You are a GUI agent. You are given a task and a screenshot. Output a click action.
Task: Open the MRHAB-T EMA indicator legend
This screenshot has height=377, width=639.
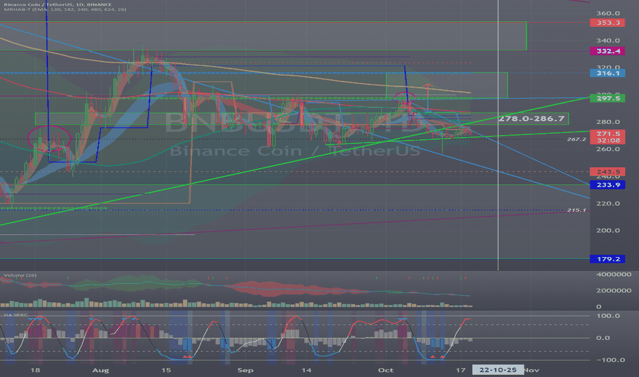[65, 10]
